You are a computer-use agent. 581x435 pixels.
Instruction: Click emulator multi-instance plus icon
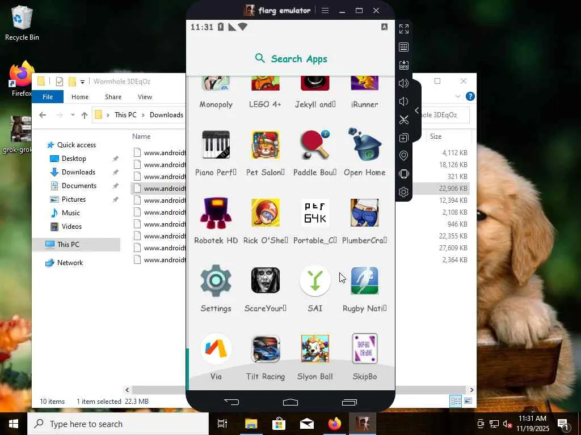point(404,138)
